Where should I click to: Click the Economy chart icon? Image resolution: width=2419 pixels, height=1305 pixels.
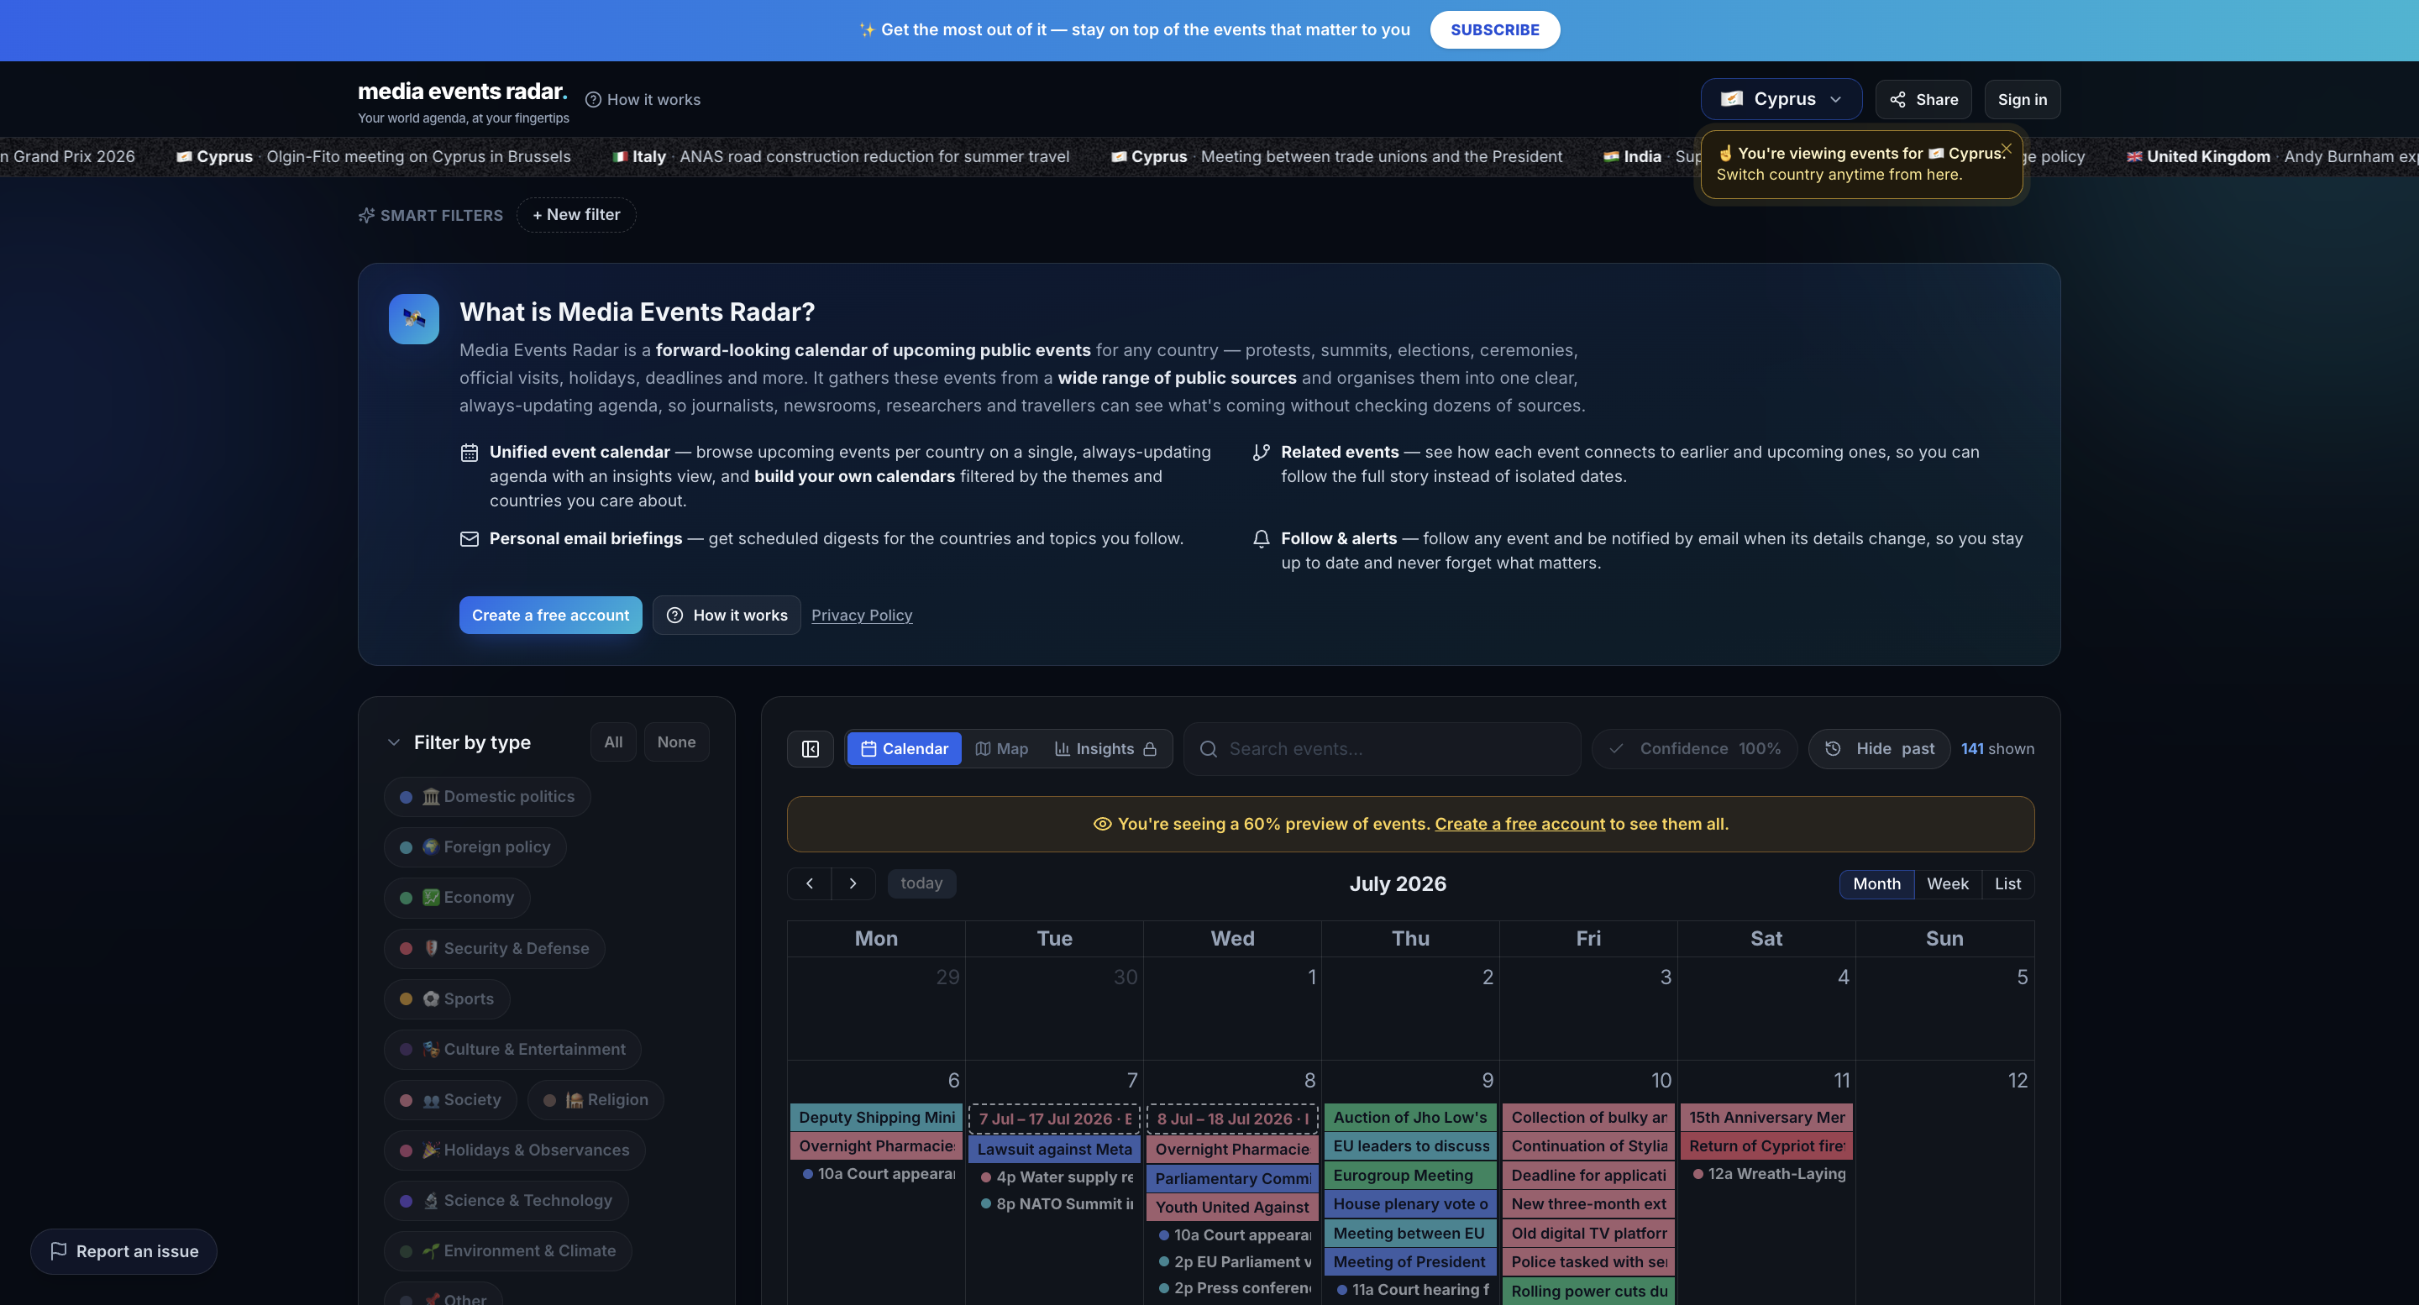(x=430, y=898)
